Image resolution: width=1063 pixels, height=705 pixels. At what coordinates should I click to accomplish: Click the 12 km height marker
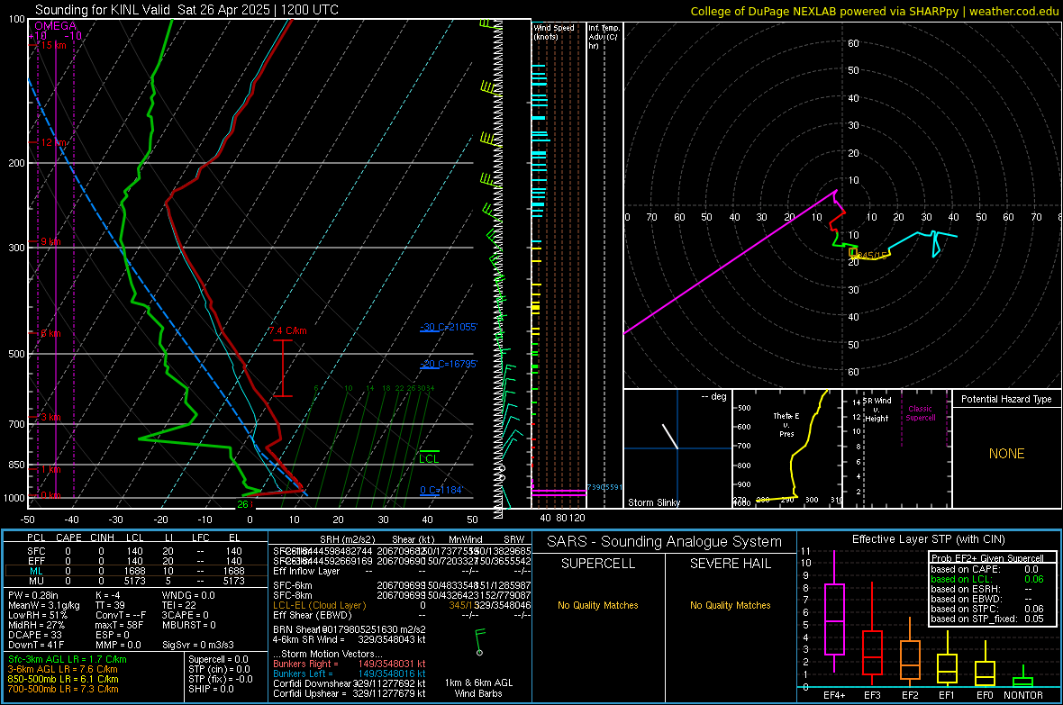pyautogui.click(x=53, y=142)
